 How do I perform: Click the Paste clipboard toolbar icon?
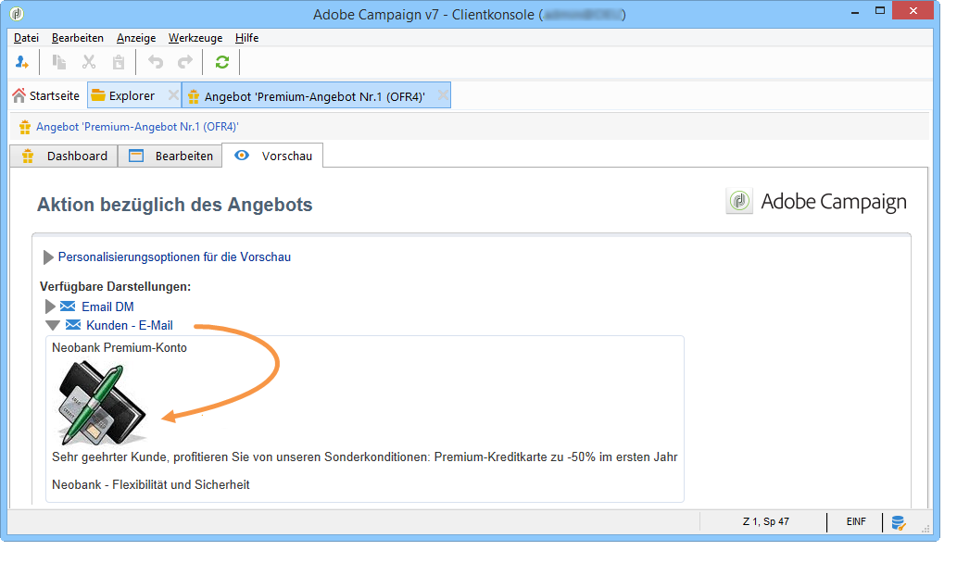coord(119,62)
